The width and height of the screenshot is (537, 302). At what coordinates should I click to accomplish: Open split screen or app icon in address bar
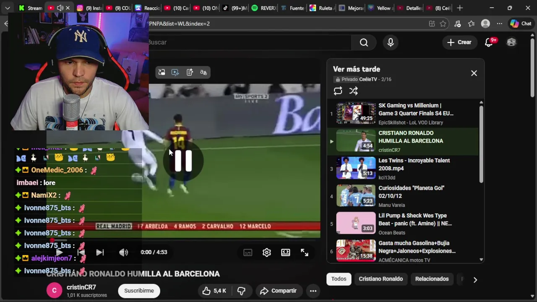432,24
